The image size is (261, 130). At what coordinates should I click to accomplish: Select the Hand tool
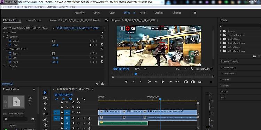(45, 125)
